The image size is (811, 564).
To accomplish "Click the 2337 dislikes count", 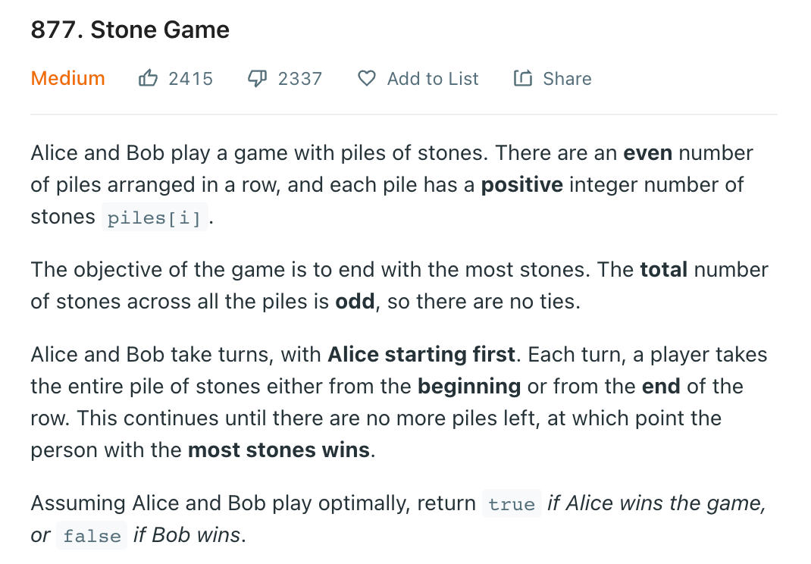I will pyautogui.click(x=300, y=79).
